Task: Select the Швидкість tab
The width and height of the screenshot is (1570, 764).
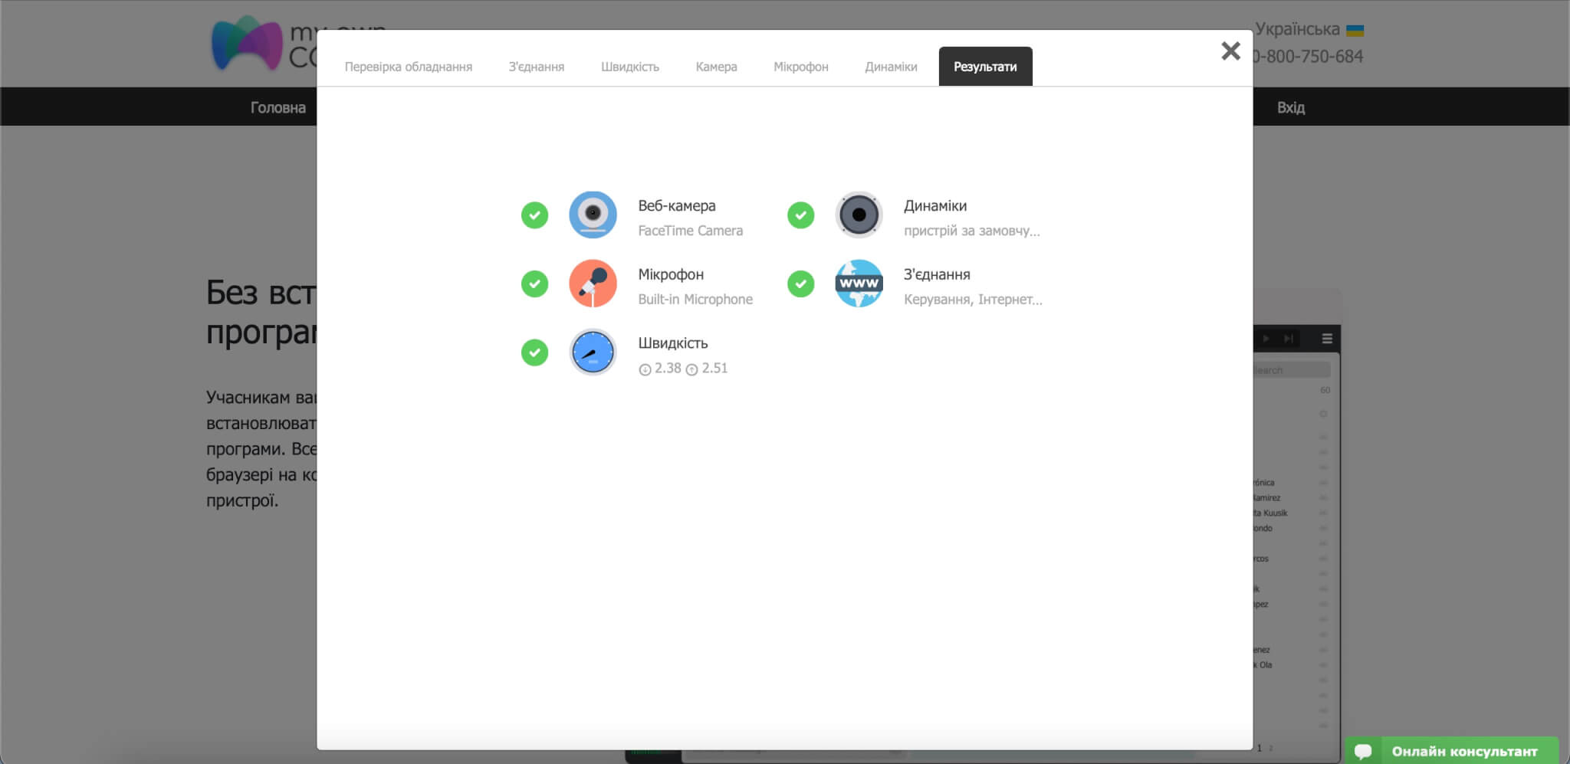Action: 629,67
